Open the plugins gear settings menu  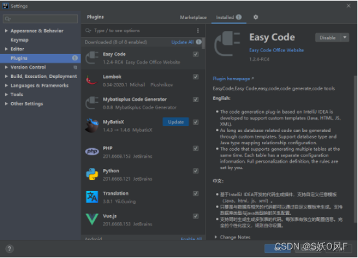click(256, 17)
